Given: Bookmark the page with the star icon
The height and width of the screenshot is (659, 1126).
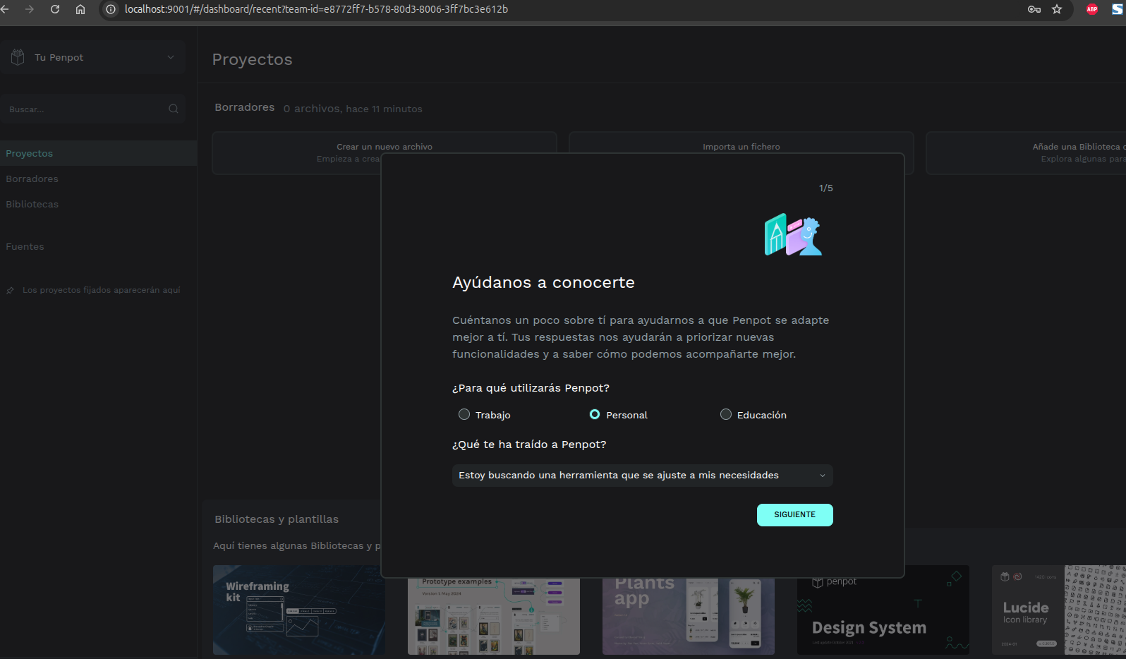Looking at the screenshot, I should point(1056,9).
